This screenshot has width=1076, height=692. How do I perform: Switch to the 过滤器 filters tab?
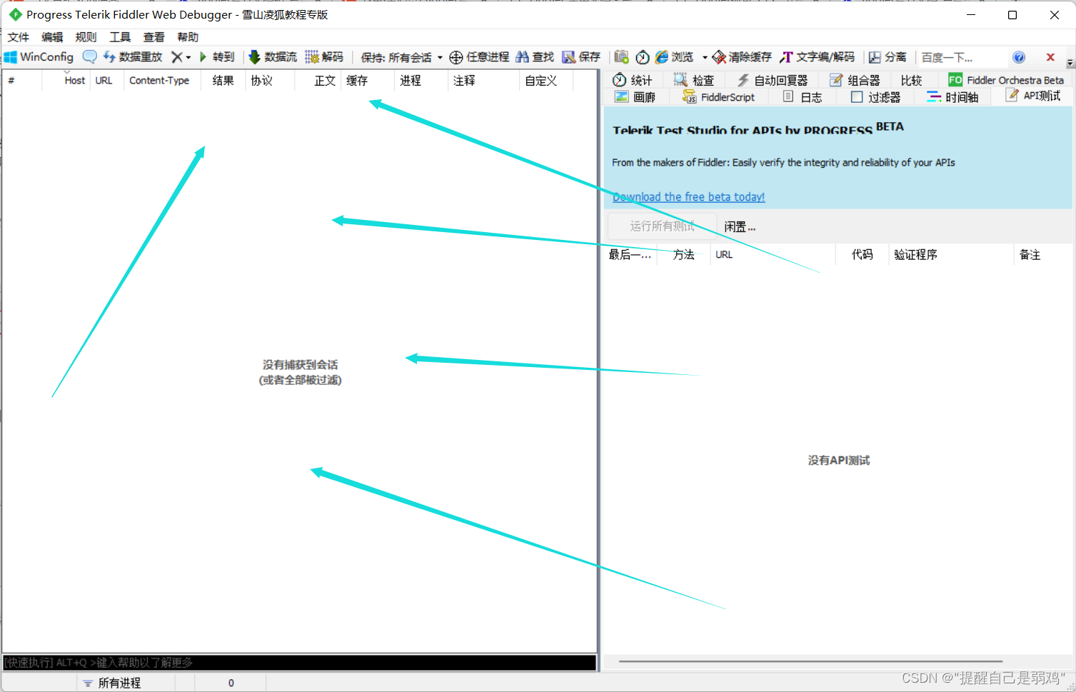(x=876, y=96)
